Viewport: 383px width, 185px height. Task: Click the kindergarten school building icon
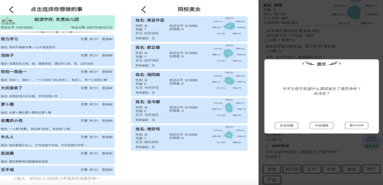(x=7, y=21)
